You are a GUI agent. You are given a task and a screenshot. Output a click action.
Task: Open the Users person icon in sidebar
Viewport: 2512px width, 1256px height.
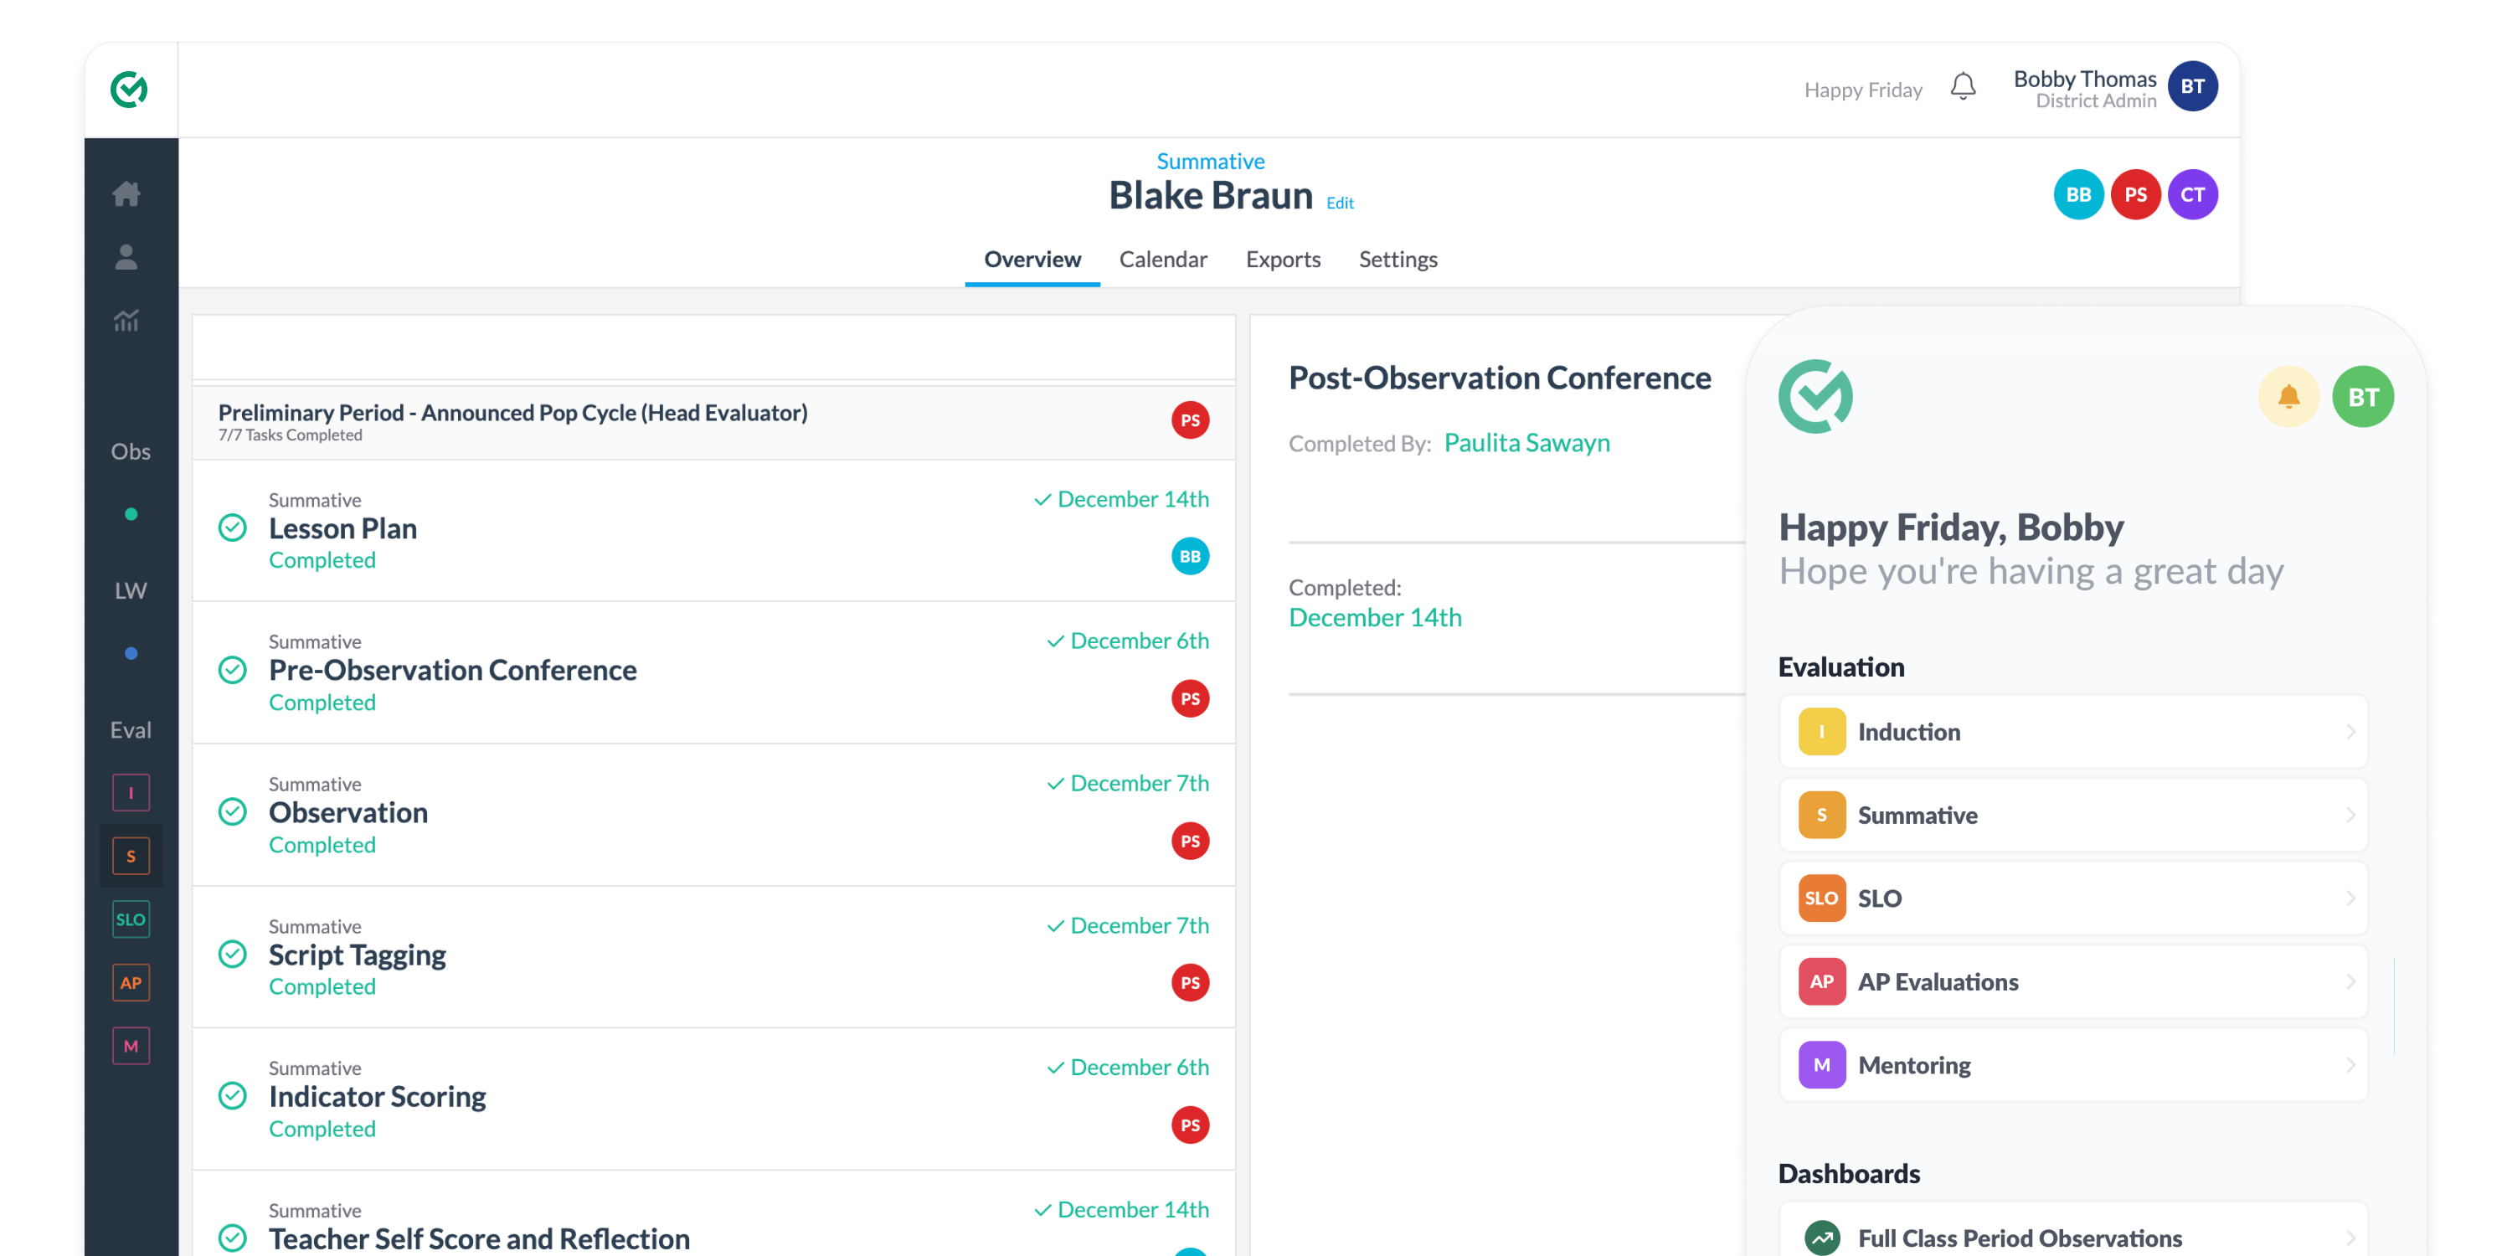[x=126, y=257]
